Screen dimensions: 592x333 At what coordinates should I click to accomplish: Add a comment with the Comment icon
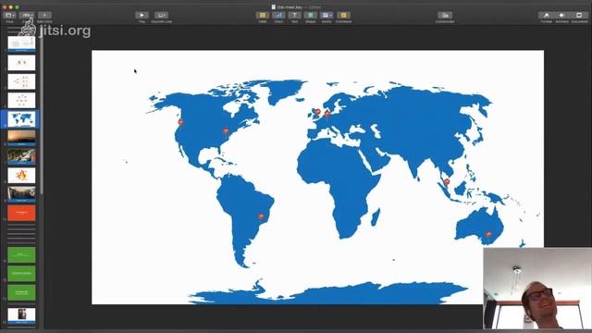(343, 15)
